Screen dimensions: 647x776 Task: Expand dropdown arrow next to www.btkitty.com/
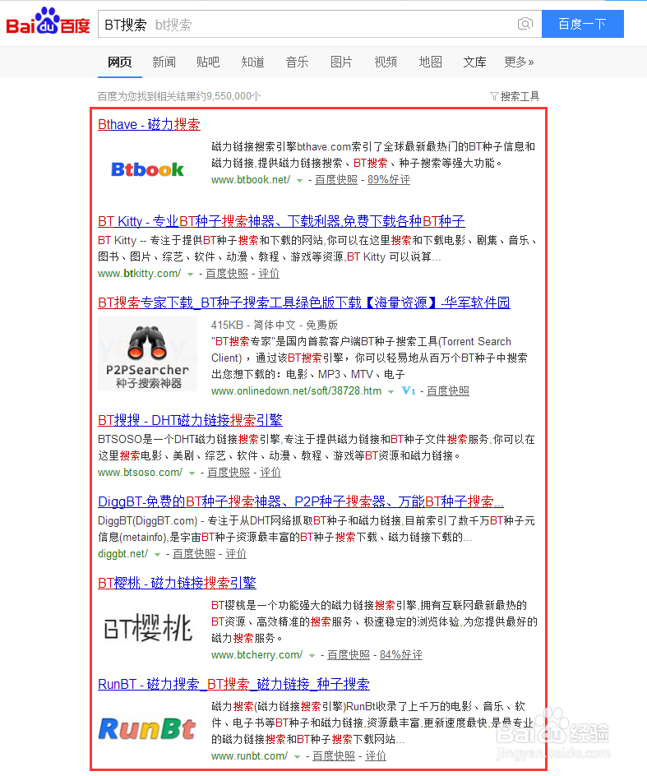[x=190, y=275]
